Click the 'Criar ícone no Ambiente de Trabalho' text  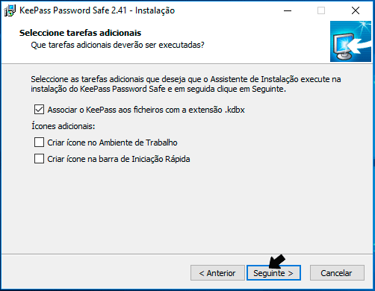[112, 143]
